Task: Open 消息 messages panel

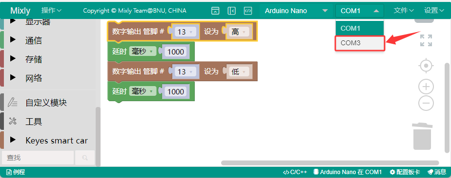Action: [x=437, y=172]
